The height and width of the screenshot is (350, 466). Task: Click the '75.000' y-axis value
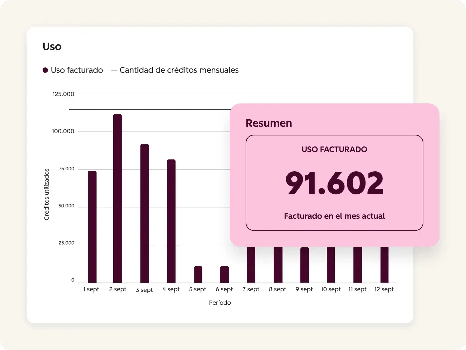pos(67,169)
